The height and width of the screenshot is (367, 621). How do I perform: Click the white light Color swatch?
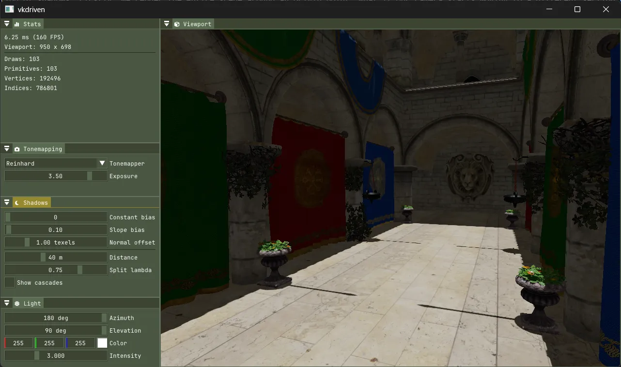click(102, 343)
